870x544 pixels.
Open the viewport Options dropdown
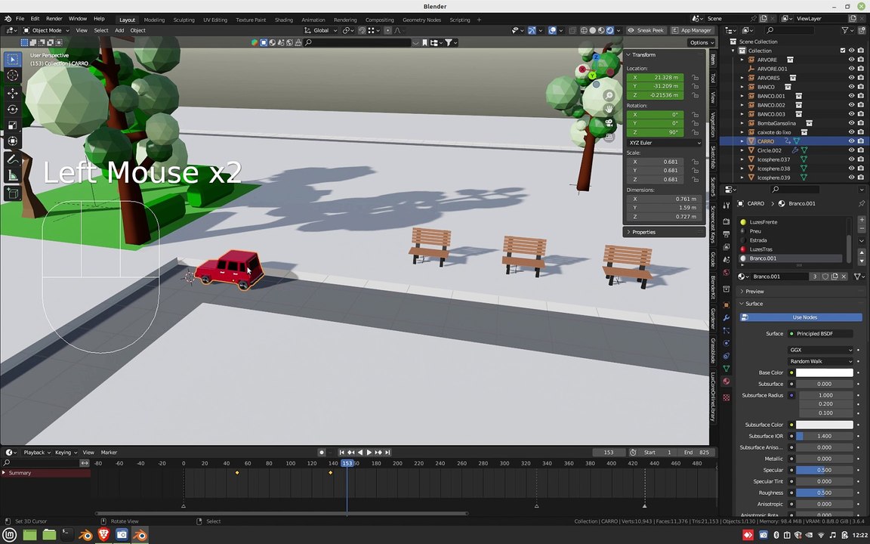[702, 43]
